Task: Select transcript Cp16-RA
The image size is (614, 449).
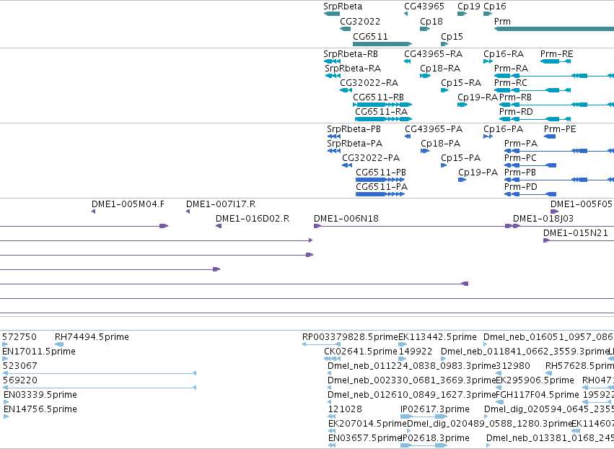Action: [488, 61]
